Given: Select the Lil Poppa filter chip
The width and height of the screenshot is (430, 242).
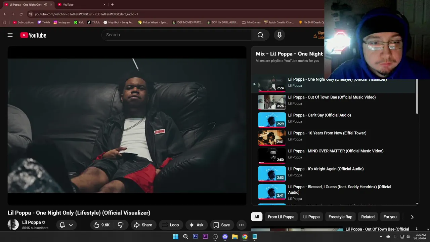Looking at the screenshot, I should click(x=311, y=217).
